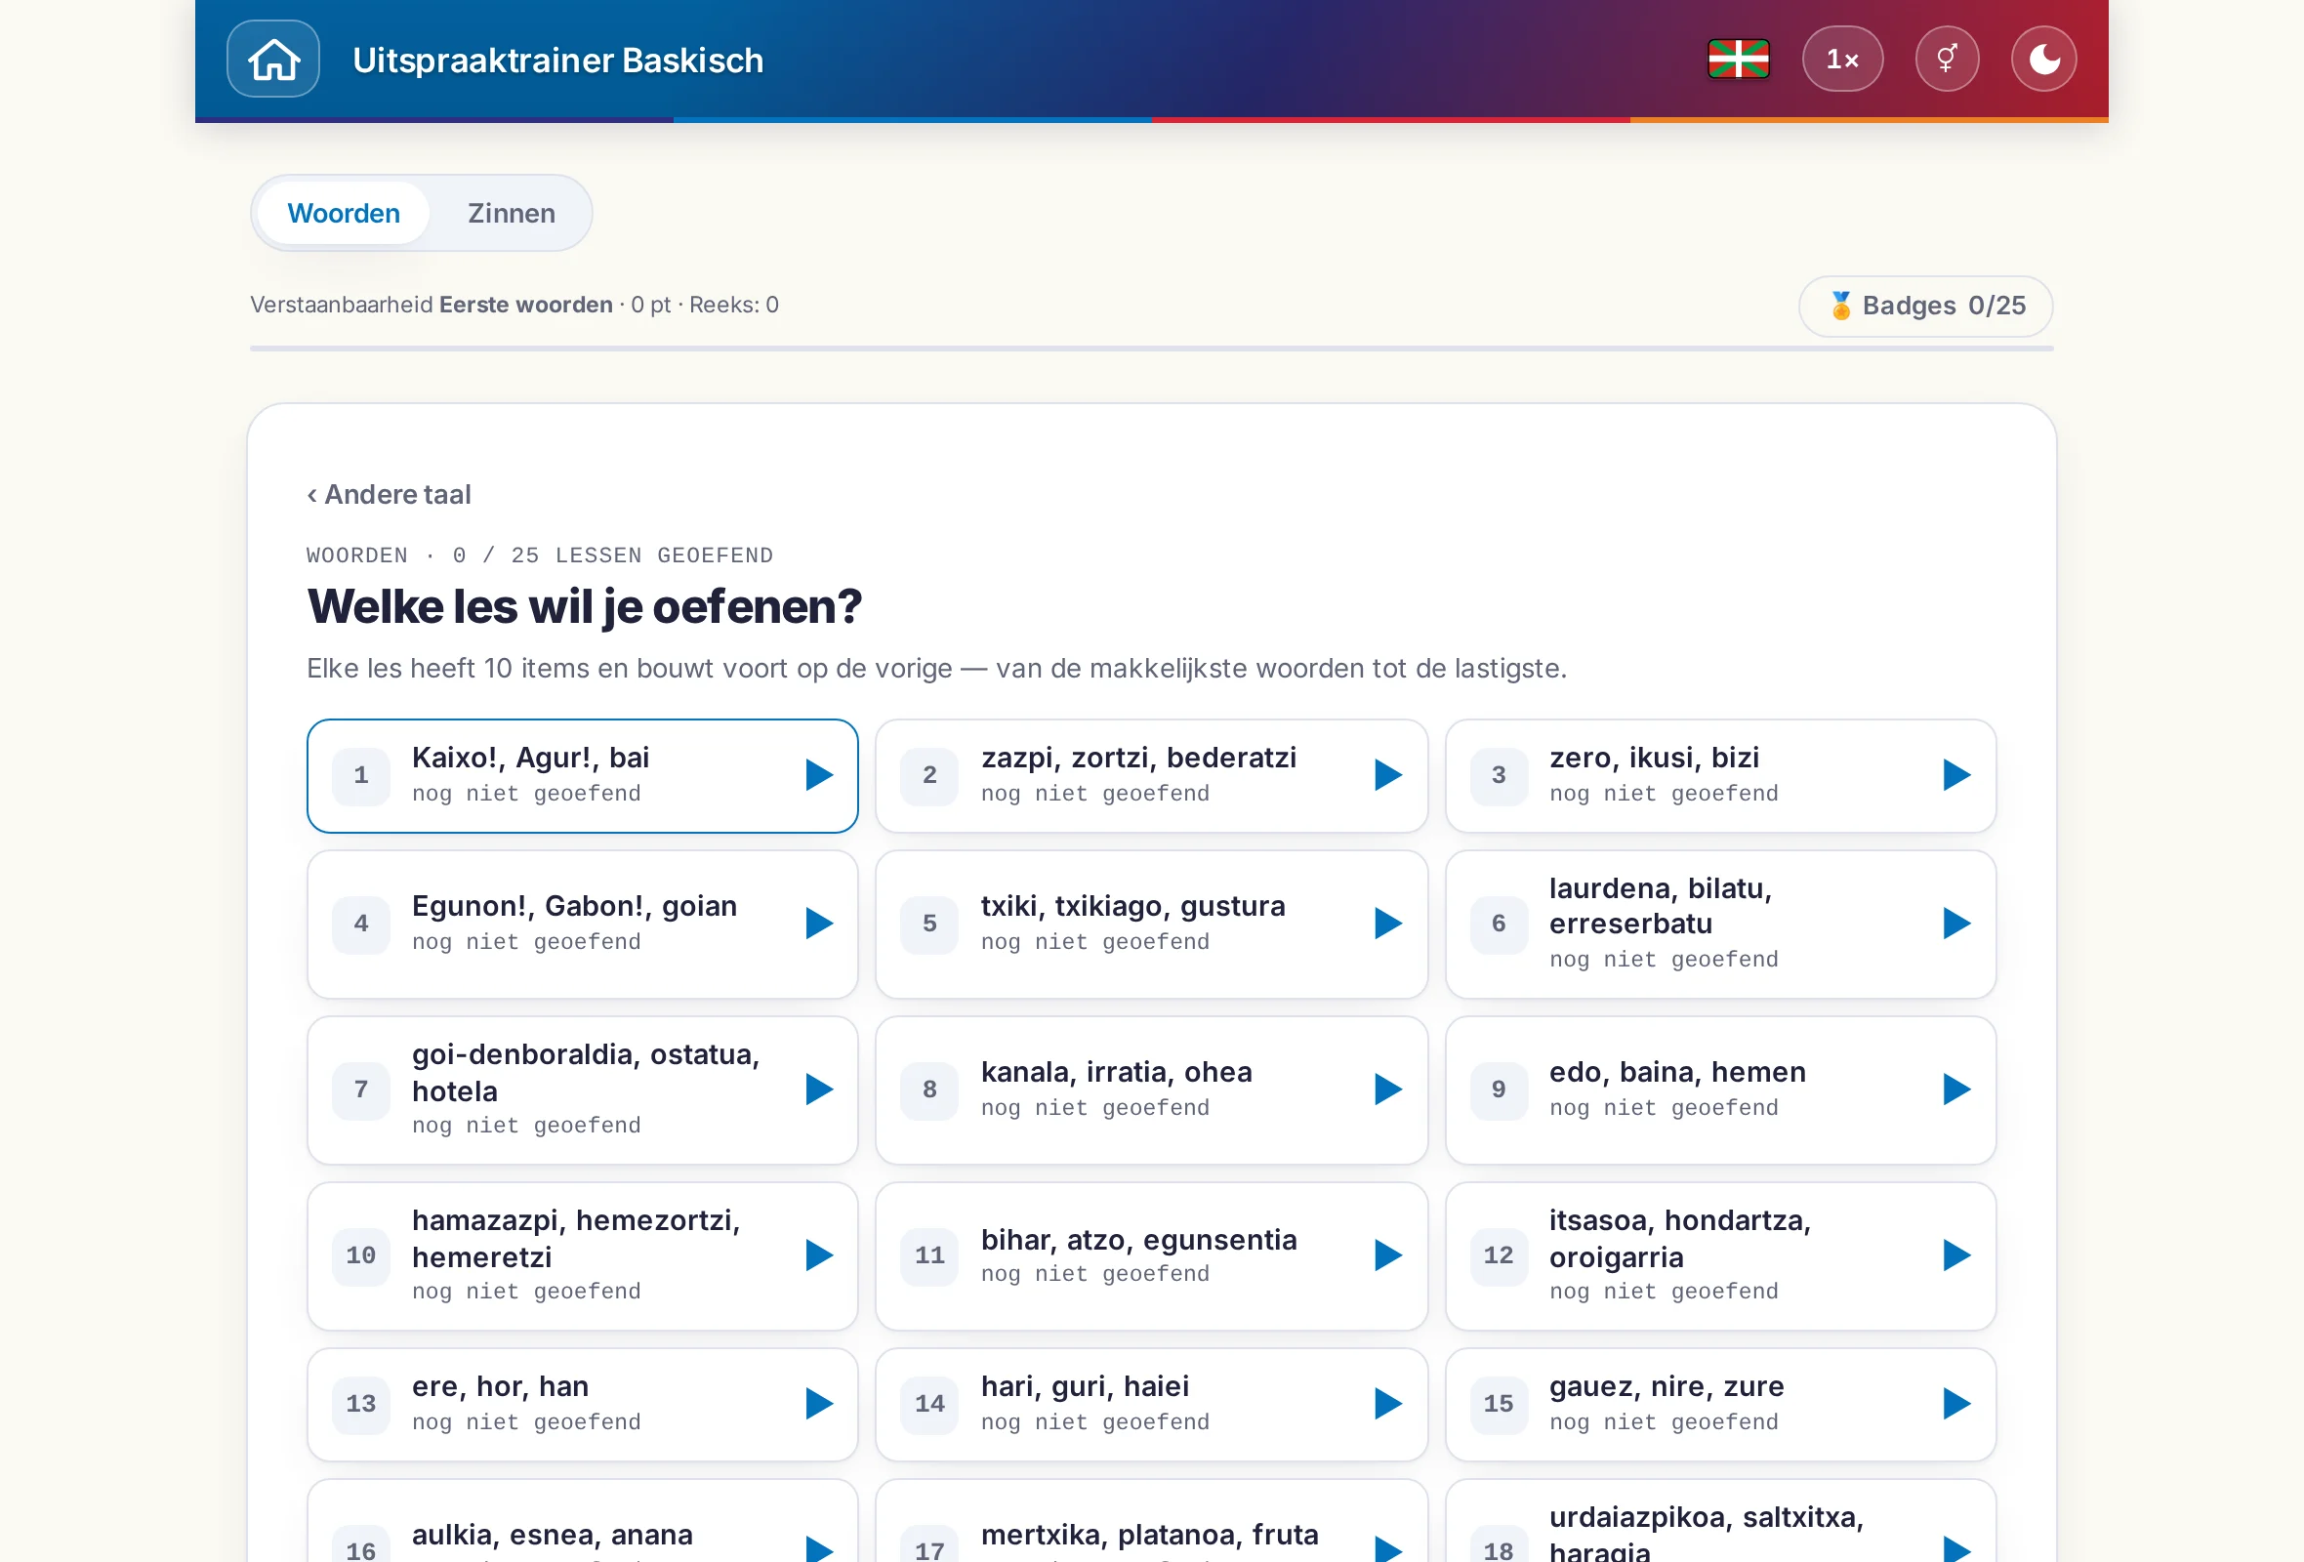Image resolution: width=2304 pixels, height=1562 pixels.
Task: Click lesson title 'gauez, nire, zure'
Action: tap(1666, 1386)
